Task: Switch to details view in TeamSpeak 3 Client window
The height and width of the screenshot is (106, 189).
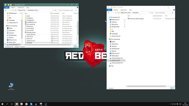Action: (x=75, y=47)
